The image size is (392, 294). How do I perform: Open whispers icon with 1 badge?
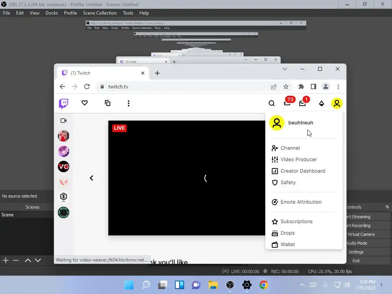pyautogui.click(x=302, y=103)
